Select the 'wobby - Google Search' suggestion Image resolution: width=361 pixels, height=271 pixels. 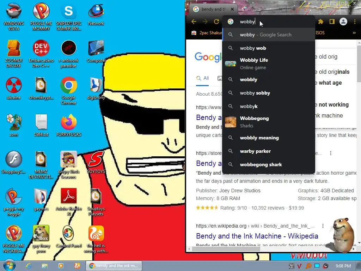point(269,35)
